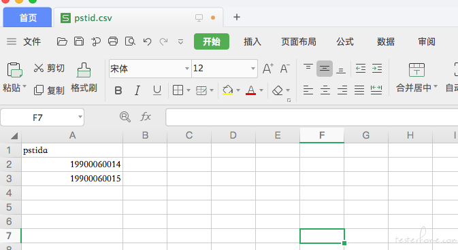This screenshot has width=458, height=250.
Task: Open the print preview icon
Action: pyautogui.click(x=130, y=41)
